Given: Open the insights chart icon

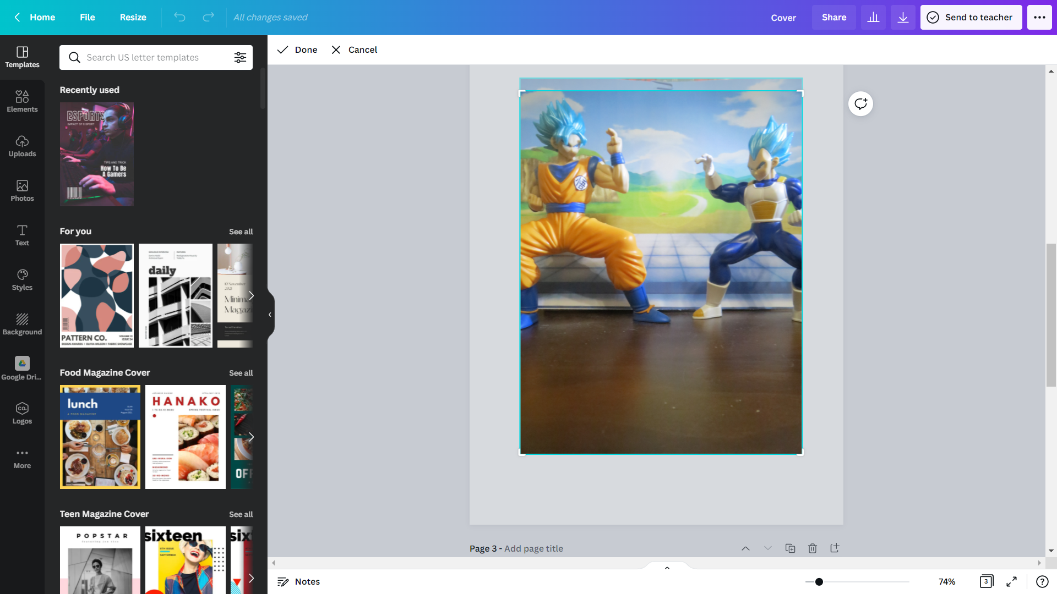Looking at the screenshot, I should [873, 17].
